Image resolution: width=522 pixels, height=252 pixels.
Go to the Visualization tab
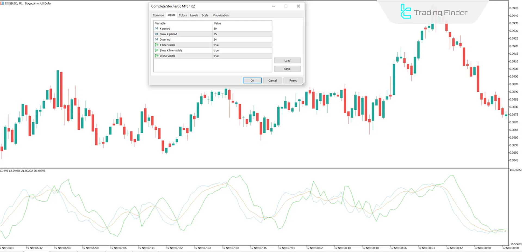pos(220,15)
